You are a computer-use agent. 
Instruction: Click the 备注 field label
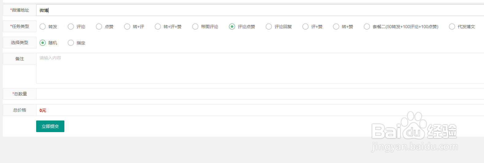point(20,59)
